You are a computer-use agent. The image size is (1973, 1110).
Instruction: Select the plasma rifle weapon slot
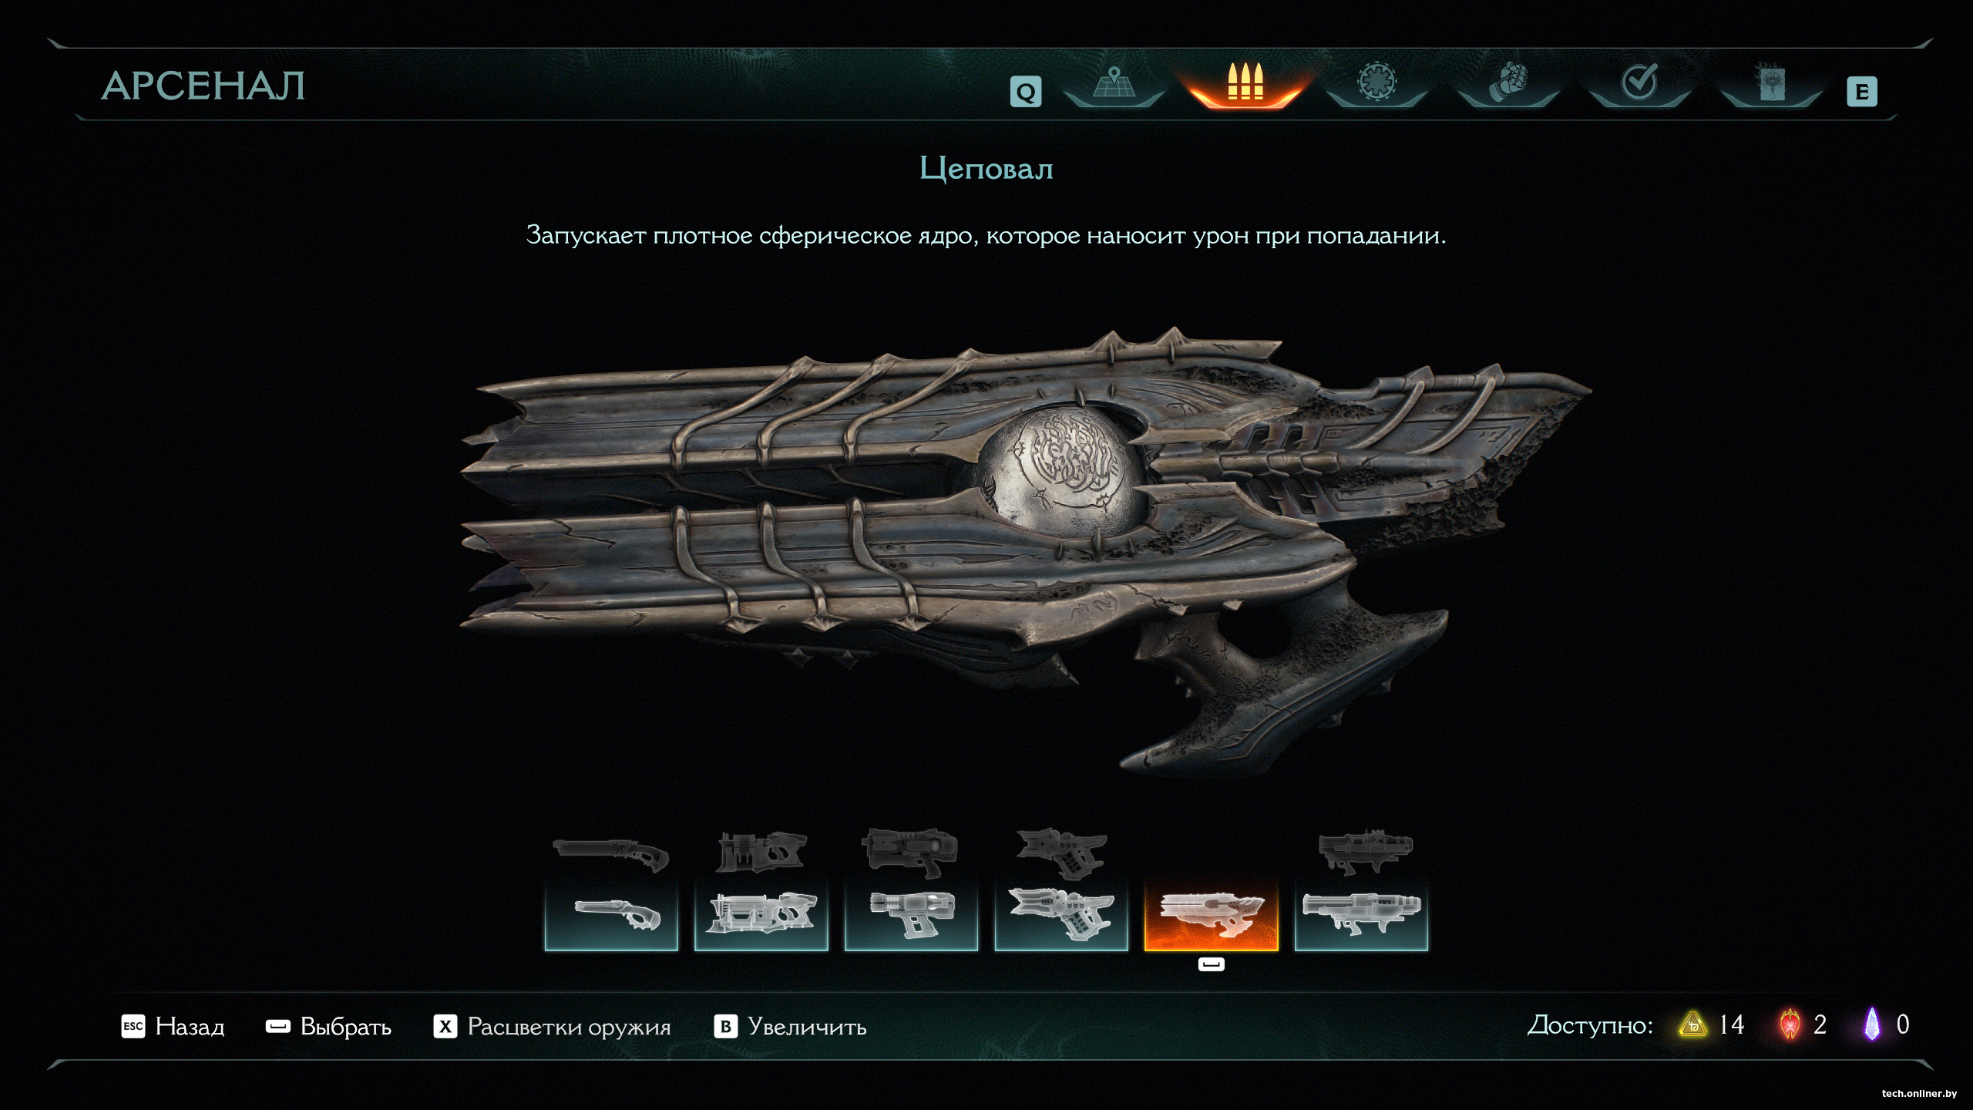tap(911, 915)
